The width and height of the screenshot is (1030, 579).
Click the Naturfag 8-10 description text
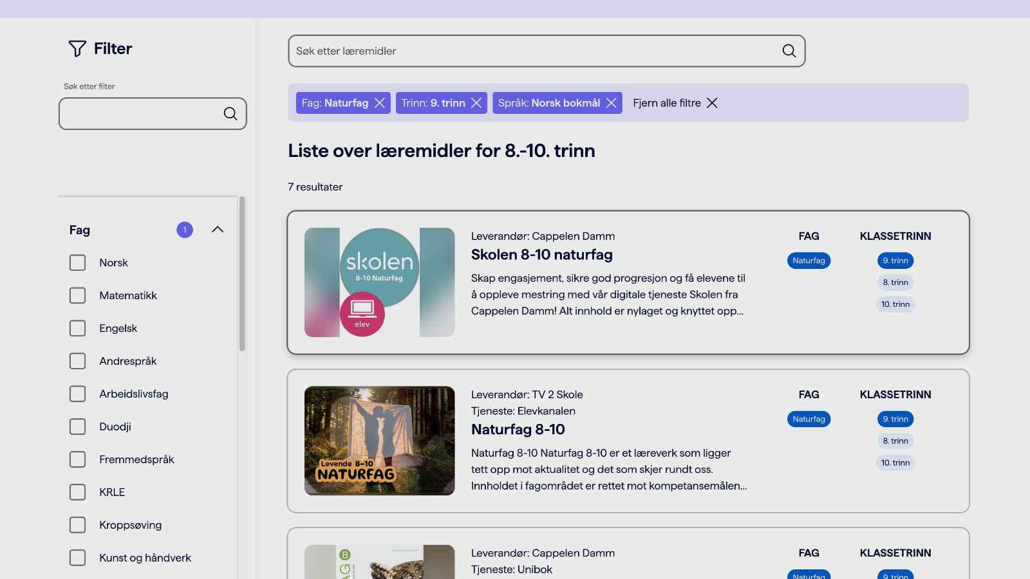coord(609,470)
